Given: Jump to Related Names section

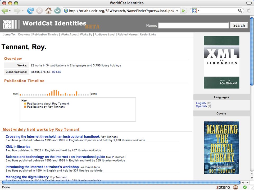Looking at the screenshot, I should (128, 34).
